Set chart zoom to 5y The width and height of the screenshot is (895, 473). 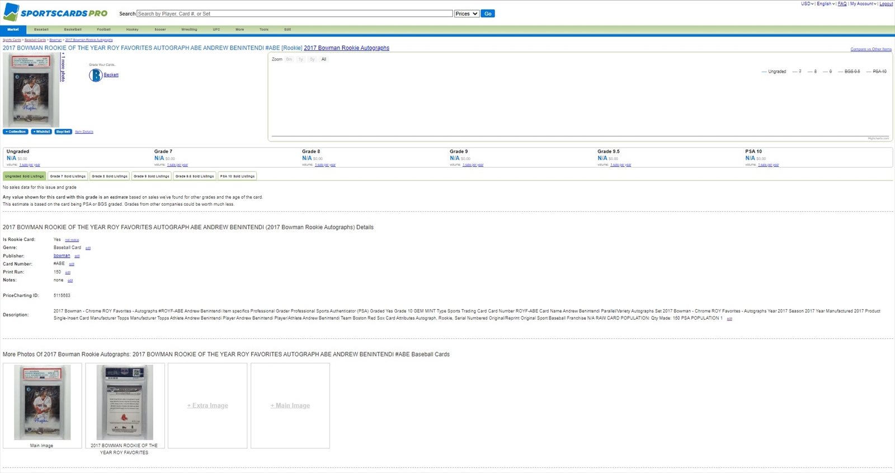click(312, 59)
